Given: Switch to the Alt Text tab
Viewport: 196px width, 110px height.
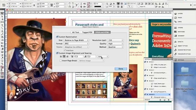Looking at the screenshot, I should coord(76,32).
